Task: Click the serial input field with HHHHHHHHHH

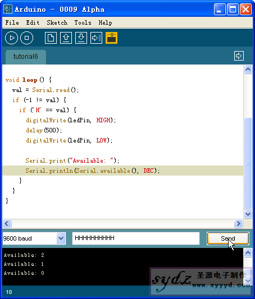Action: 136,238
